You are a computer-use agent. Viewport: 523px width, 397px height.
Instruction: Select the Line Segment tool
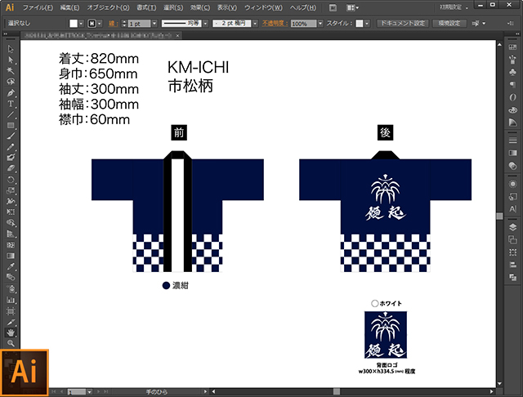[x=11, y=114]
